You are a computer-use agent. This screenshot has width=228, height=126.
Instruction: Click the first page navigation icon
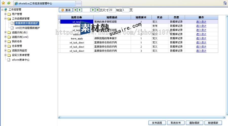tap(75, 10)
